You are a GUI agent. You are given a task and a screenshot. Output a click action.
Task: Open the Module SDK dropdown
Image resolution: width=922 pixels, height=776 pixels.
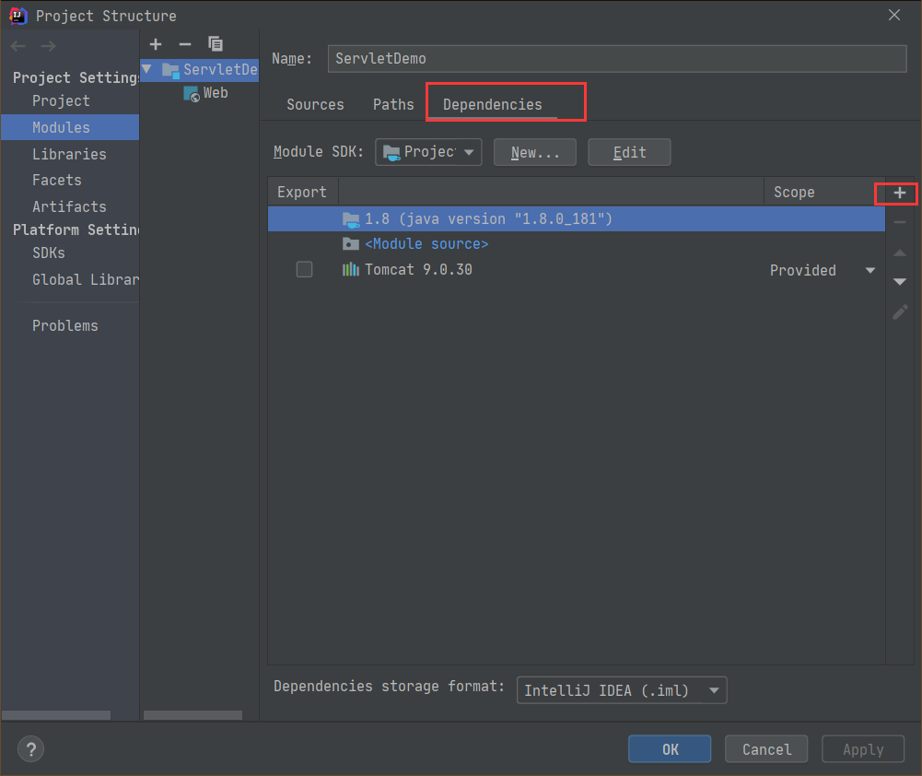click(x=428, y=152)
